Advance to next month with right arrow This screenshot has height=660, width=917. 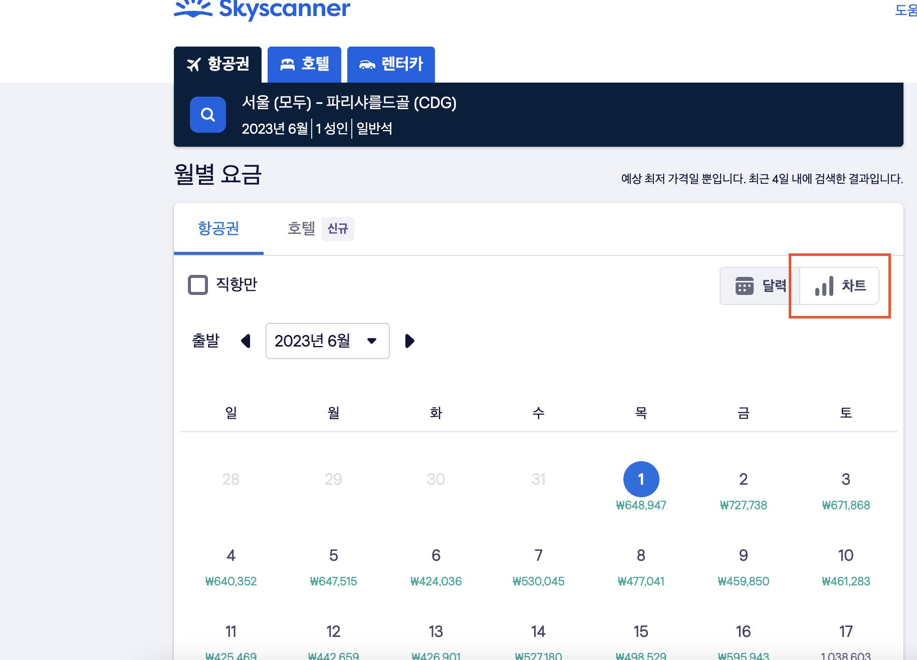409,341
